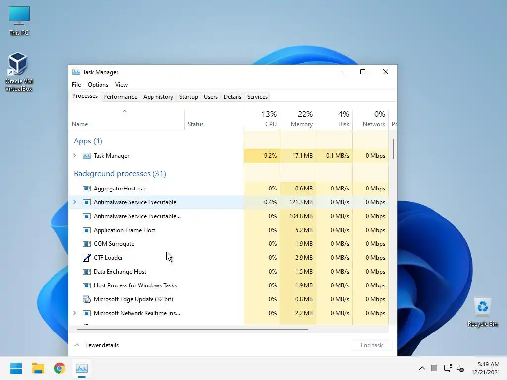Click the 121.3 MB memory value

(x=301, y=202)
